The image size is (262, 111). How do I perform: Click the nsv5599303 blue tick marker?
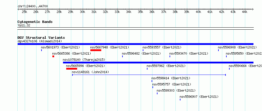coord(157,93)
